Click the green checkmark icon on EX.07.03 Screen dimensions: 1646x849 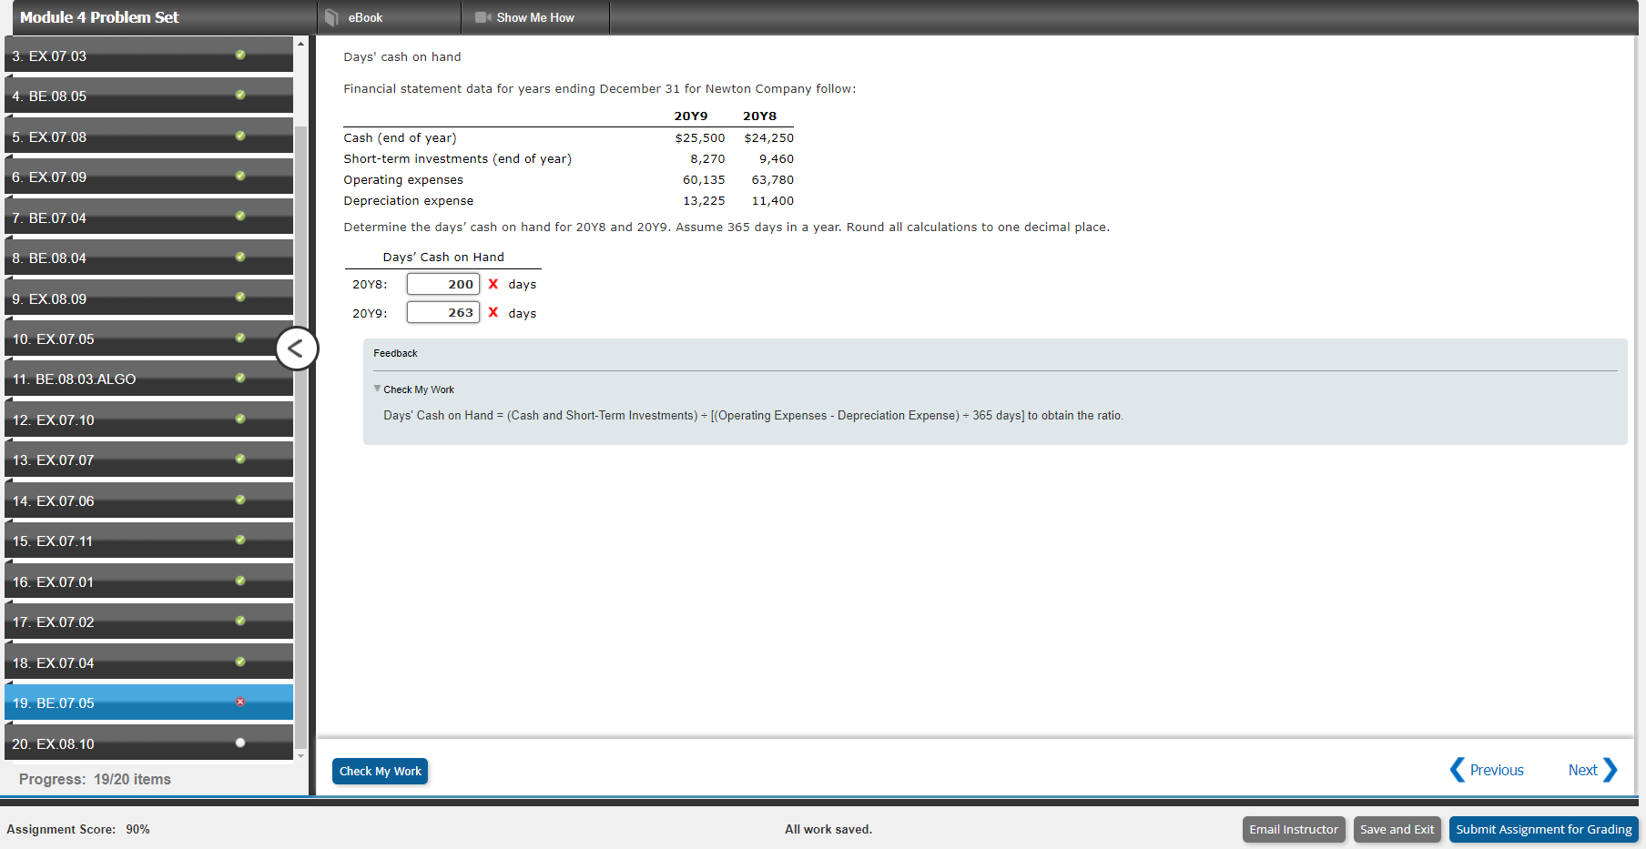click(239, 55)
